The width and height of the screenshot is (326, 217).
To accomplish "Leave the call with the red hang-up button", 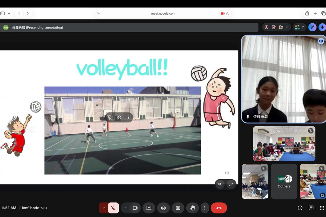I will (219, 208).
